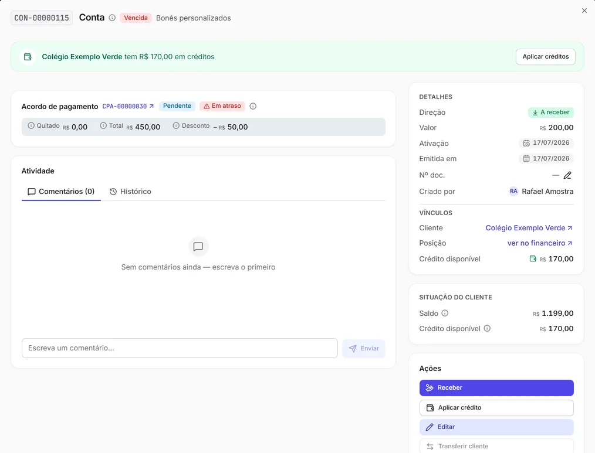Open the ver no financeiro link
Image resolution: width=595 pixels, height=453 pixels.
540,243
